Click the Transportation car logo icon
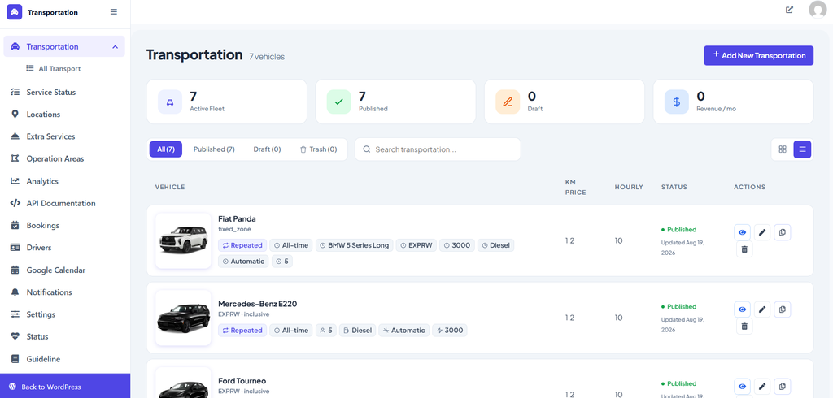This screenshot has height=398, width=833. pos(15,11)
